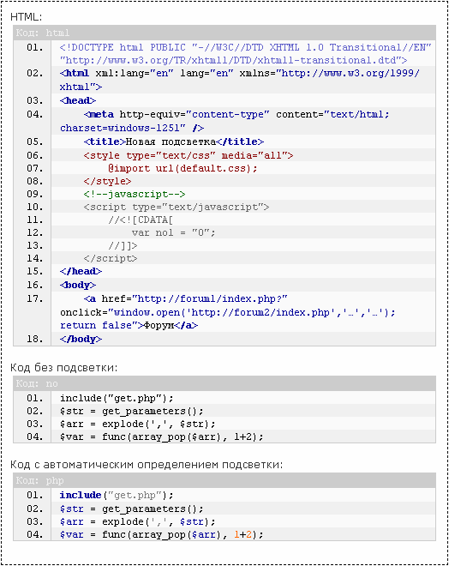Click the meta http-equiv line of code

click(224, 121)
